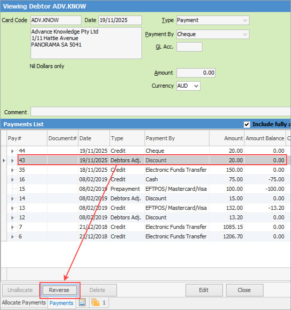Image resolution: width=291 pixels, height=310 pixels.
Task: Click the Comment input field
Action: [x=160, y=112]
